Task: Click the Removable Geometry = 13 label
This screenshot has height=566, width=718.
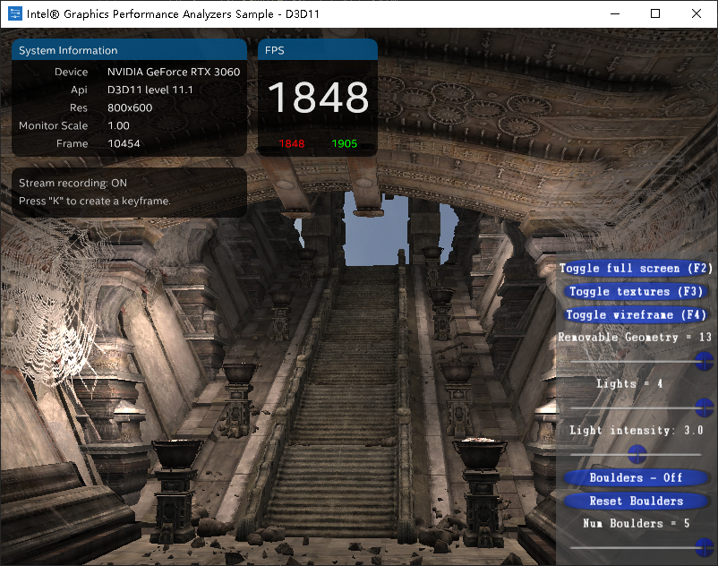Action: tap(636, 338)
